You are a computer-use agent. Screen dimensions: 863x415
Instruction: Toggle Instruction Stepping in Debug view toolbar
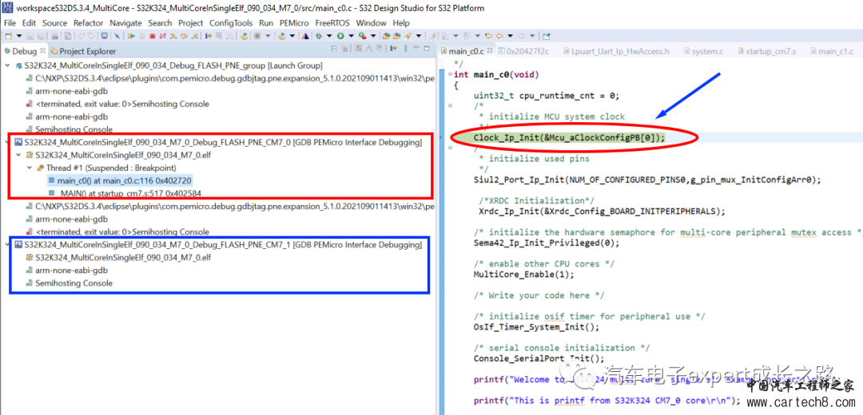(393, 49)
